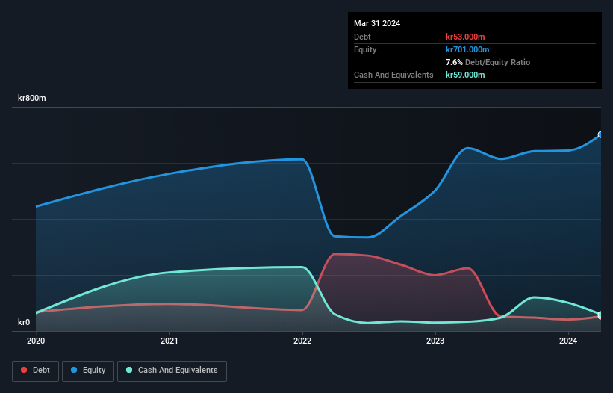The image size is (613, 393).
Task: Toggle the Equity series legend button
Action: click(88, 371)
